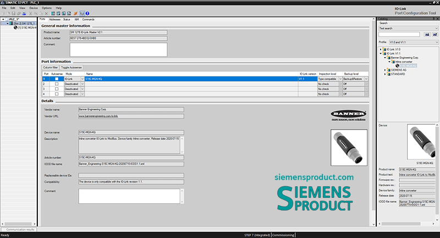Image resolution: width=440 pixels, height=238 pixels.
Task: Expand the SIEMENS AG catalog node
Action: pyautogui.click(x=385, y=70)
